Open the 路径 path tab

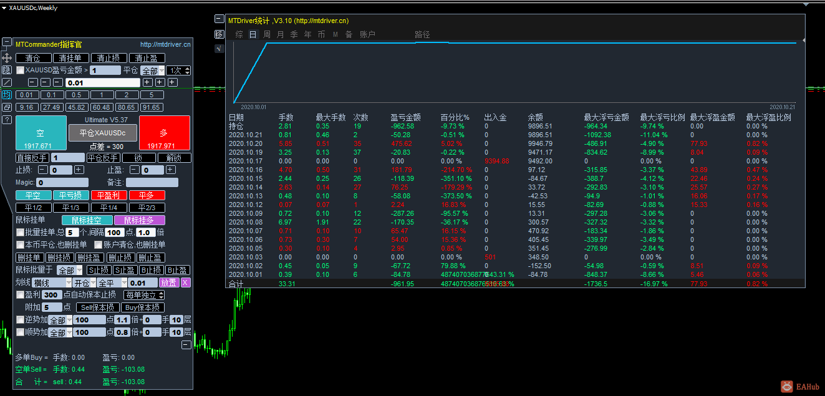point(422,34)
